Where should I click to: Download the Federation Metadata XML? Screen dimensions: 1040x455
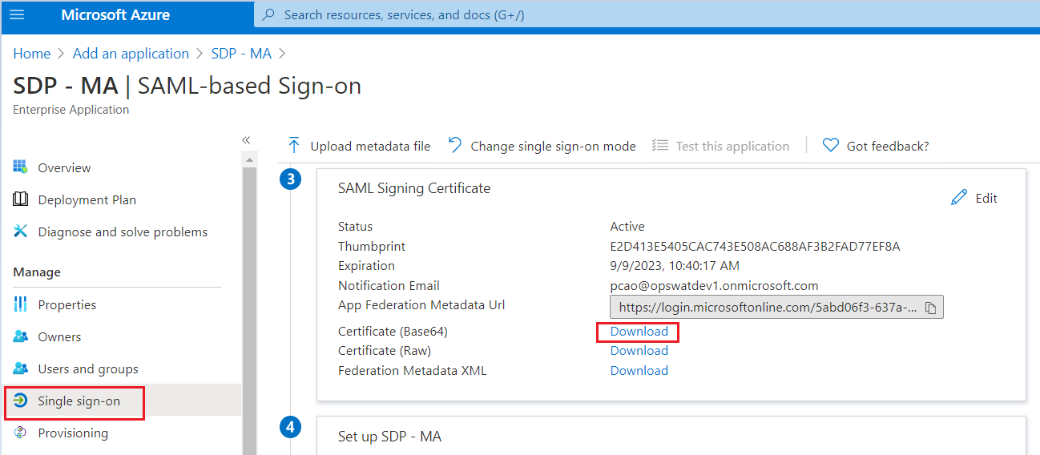(639, 370)
